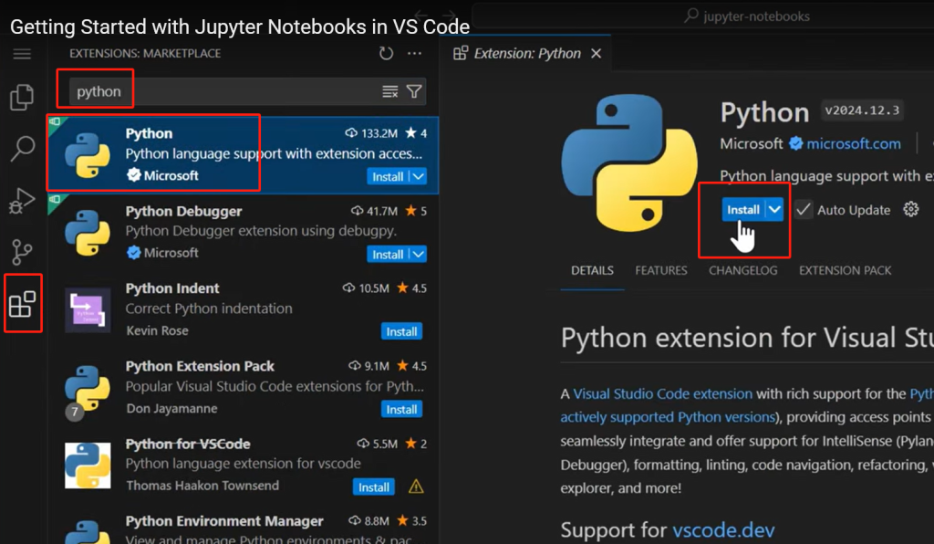This screenshot has width=934, height=544.
Task: Open the extensions filter funnel
Action: (x=414, y=91)
